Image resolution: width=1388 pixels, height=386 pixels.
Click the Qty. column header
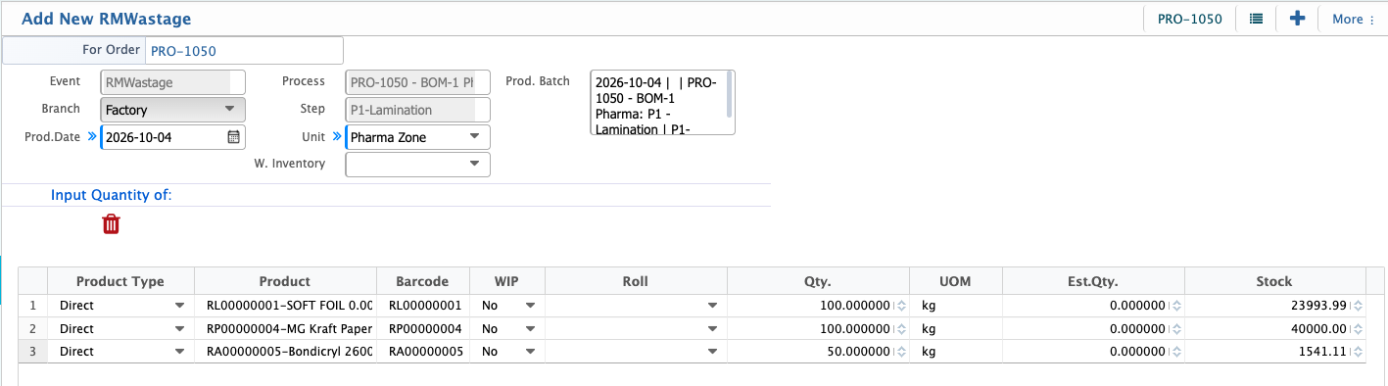tap(818, 281)
